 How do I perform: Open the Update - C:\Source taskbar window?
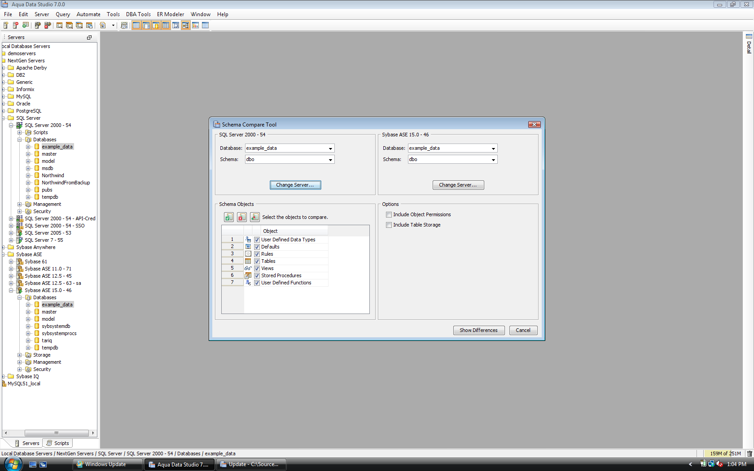(251, 464)
